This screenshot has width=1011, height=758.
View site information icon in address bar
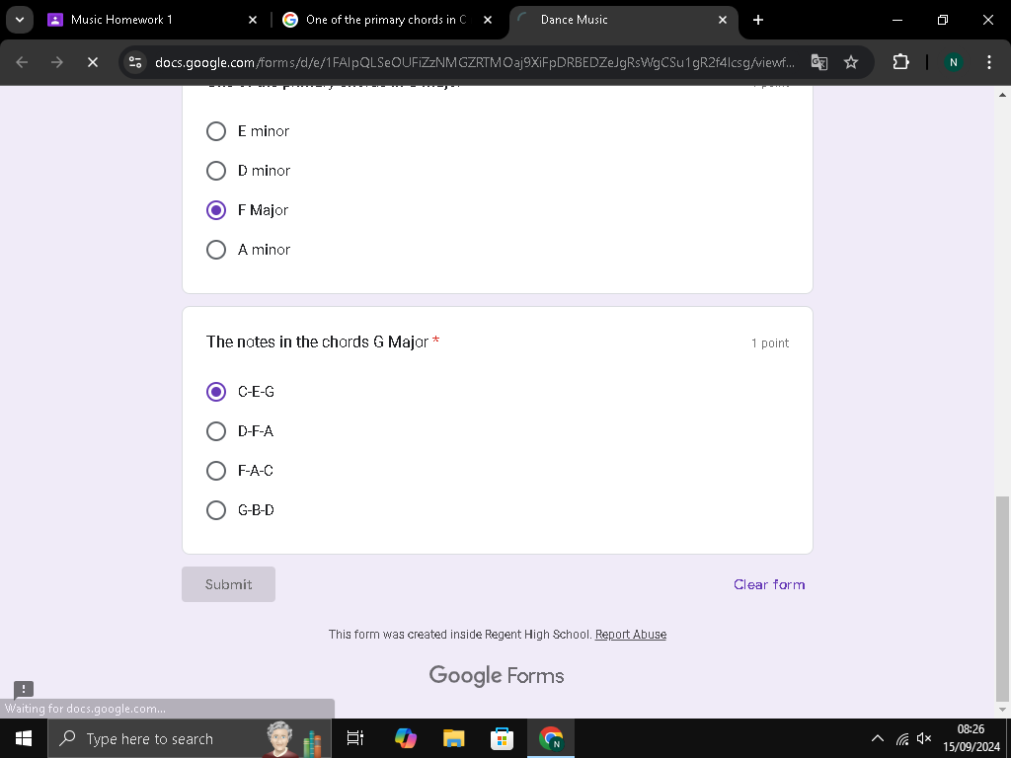click(x=135, y=62)
